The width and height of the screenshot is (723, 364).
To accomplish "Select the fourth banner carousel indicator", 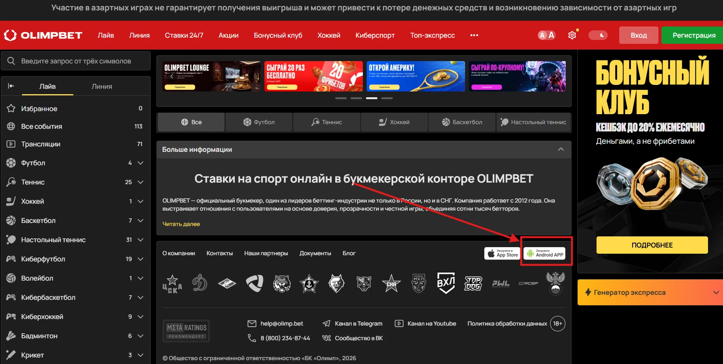I will pos(387,98).
